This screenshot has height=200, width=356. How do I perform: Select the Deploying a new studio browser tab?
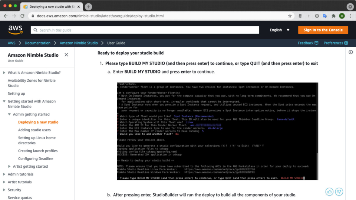(x=52, y=7)
